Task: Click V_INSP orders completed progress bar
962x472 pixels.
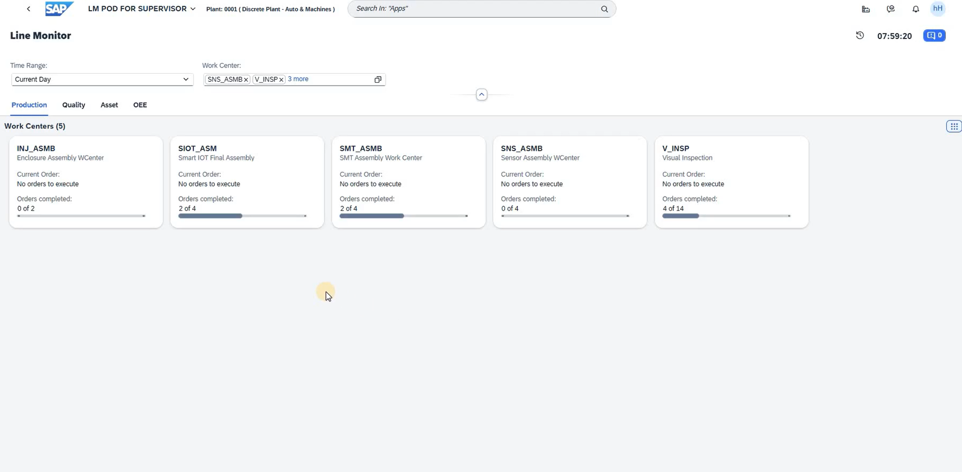Action: coord(726,216)
